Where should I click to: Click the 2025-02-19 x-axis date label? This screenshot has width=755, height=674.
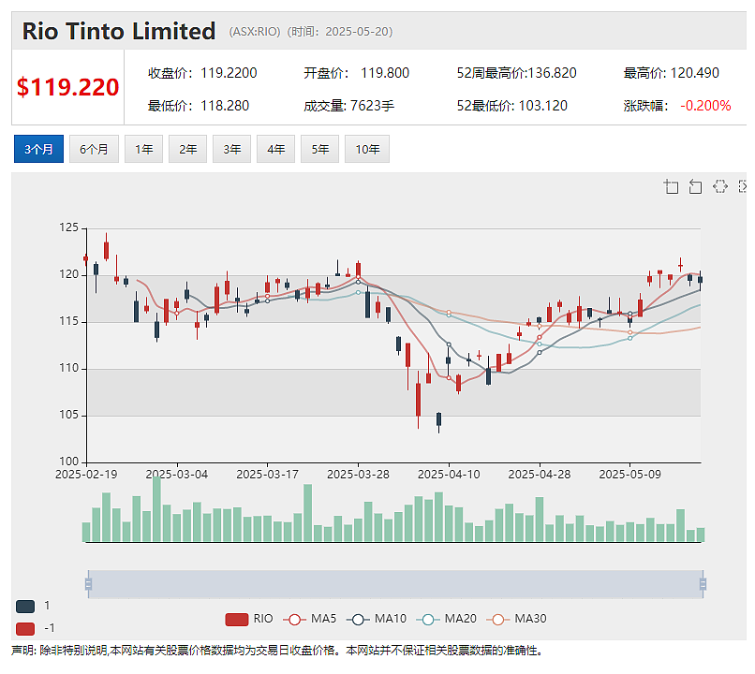(x=86, y=475)
